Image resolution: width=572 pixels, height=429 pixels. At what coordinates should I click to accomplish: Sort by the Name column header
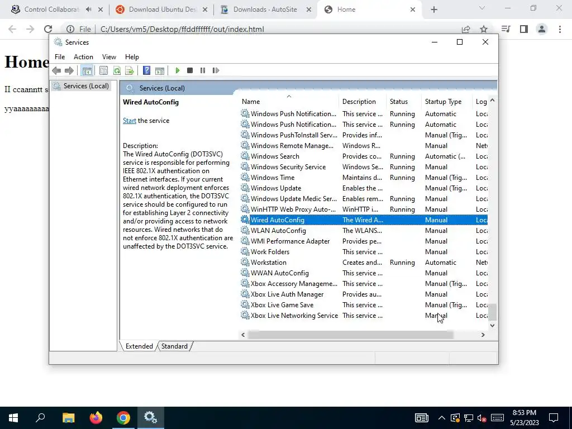click(x=289, y=102)
